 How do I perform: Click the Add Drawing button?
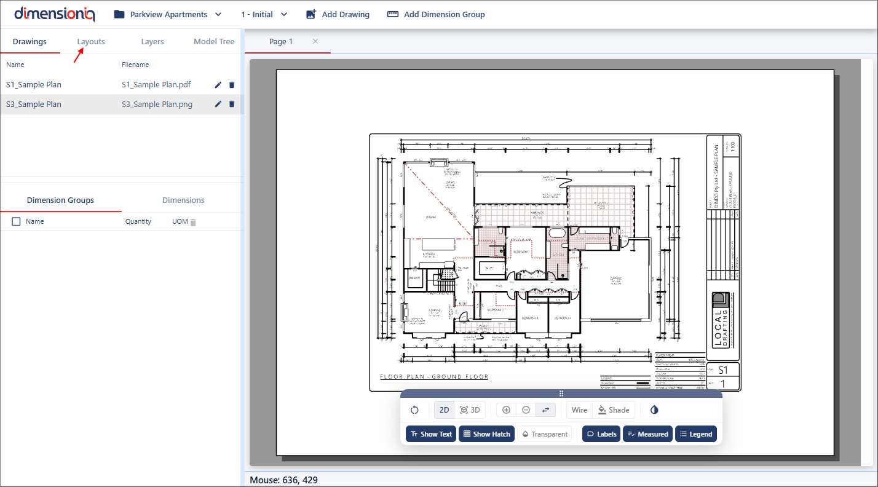[x=338, y=14]
